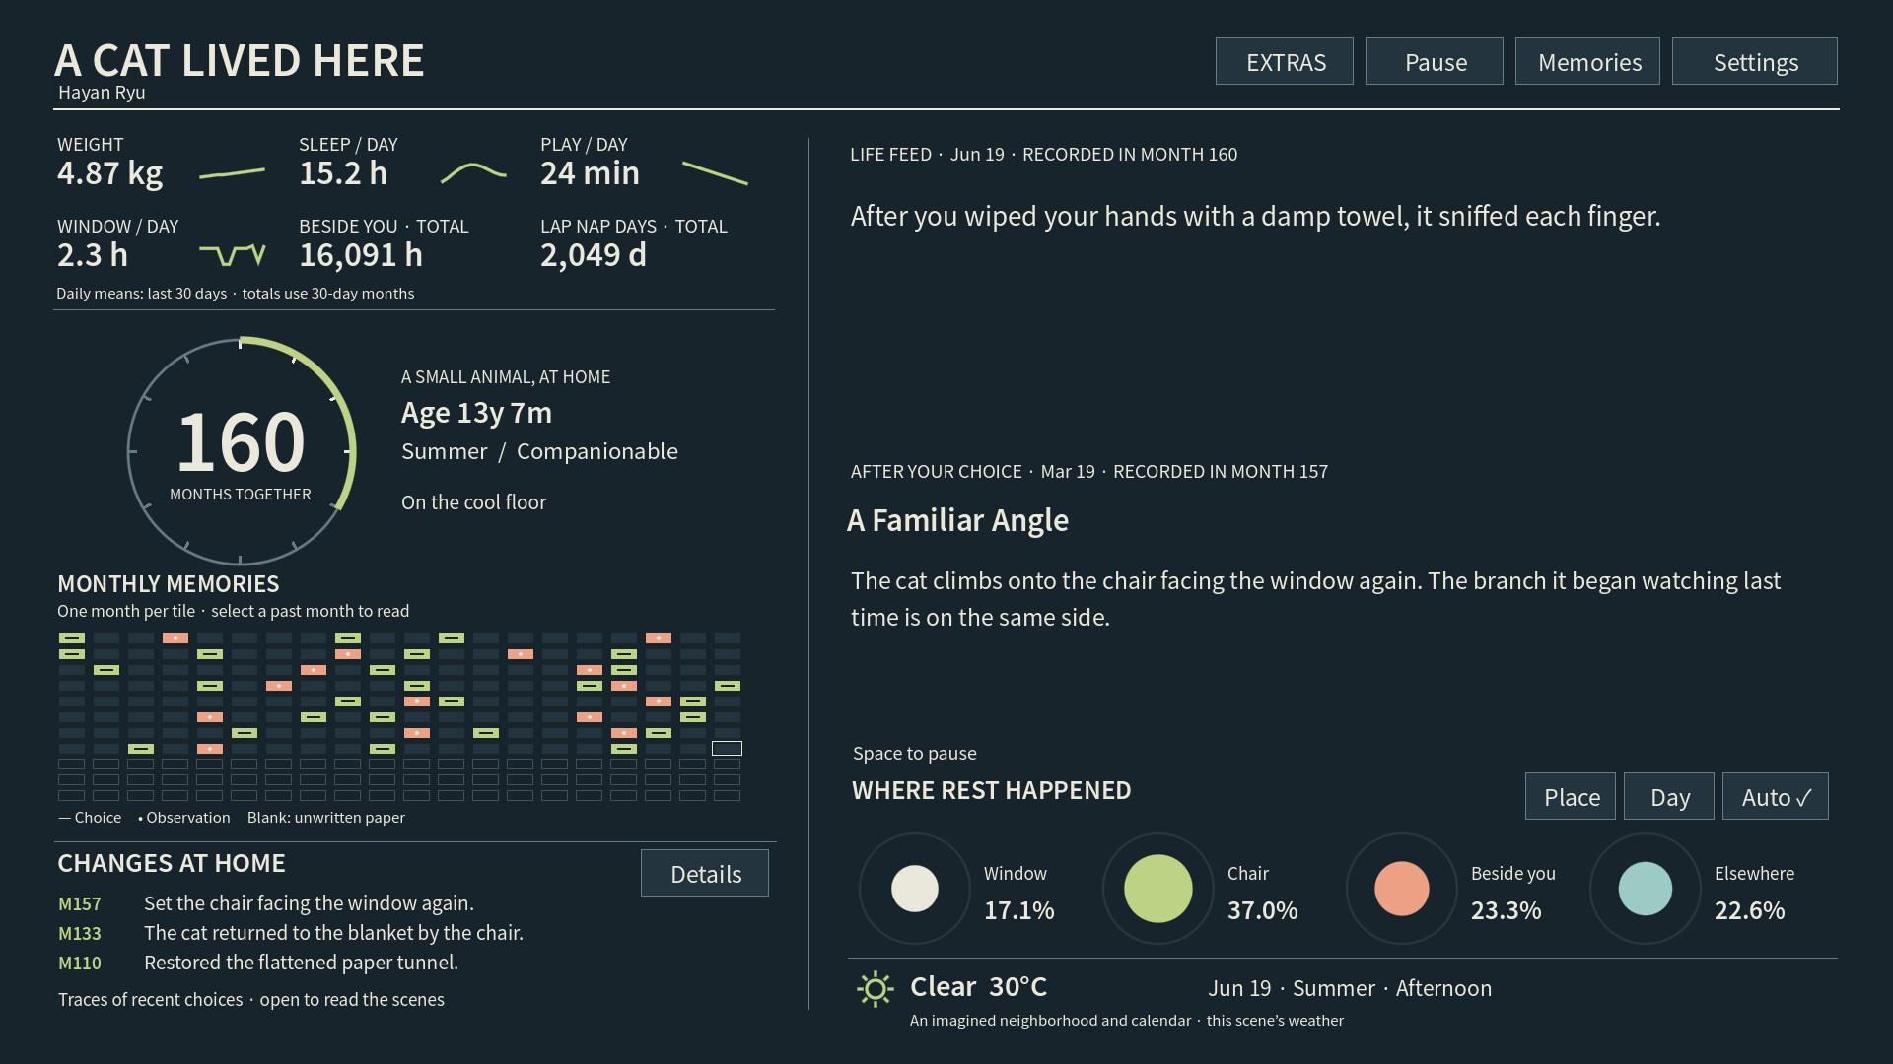The width and height of the screenshot is (1893, 1064).
Task: Click the Sleep per day sparkline
Action: (473, 173)
